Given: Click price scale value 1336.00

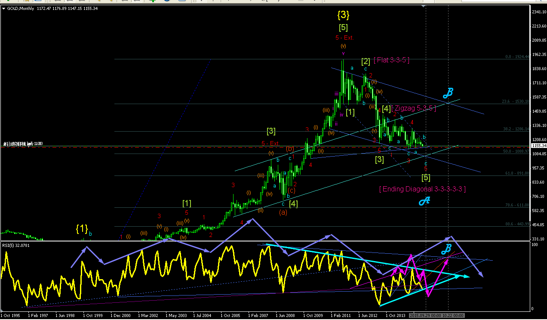Looking at the screenshot, I should (538, 126).
